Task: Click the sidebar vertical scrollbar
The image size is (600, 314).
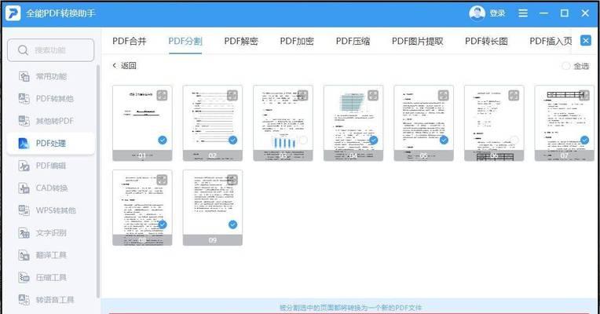Action: [x=98, y=181]
